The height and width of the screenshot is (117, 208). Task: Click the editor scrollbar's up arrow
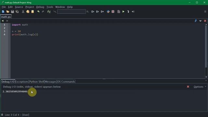pyautogui.click(x=206, y=25)
